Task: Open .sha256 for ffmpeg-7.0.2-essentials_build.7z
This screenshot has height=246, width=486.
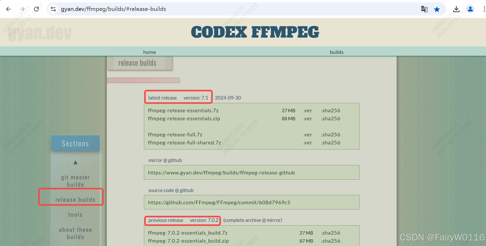Action: point(330,233)
